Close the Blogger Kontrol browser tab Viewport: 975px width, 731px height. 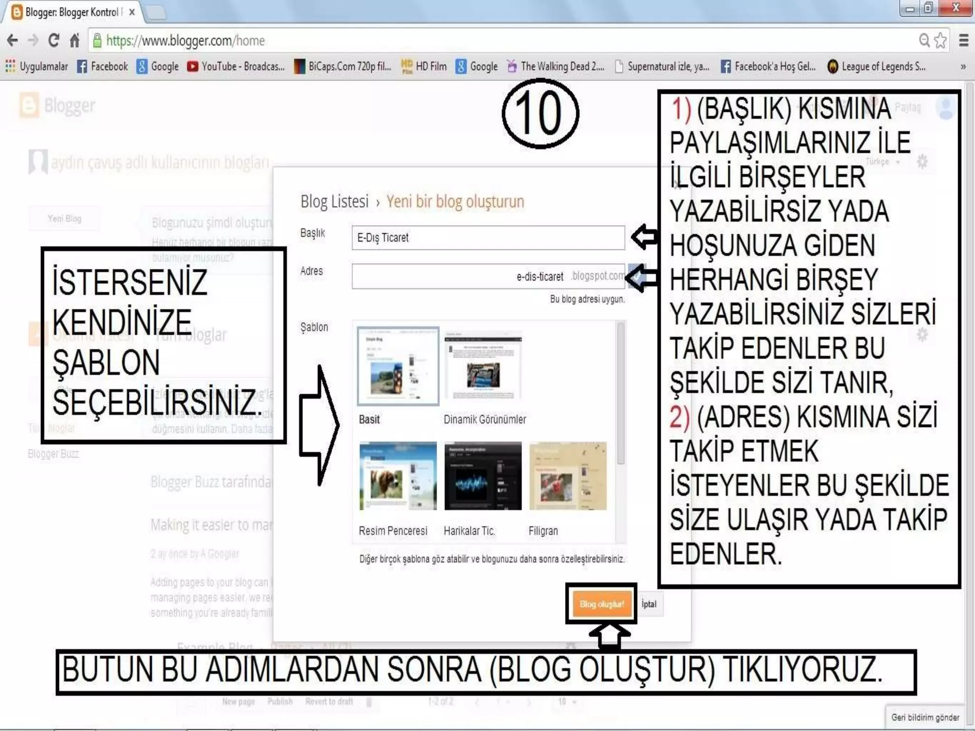click(132, 12)
